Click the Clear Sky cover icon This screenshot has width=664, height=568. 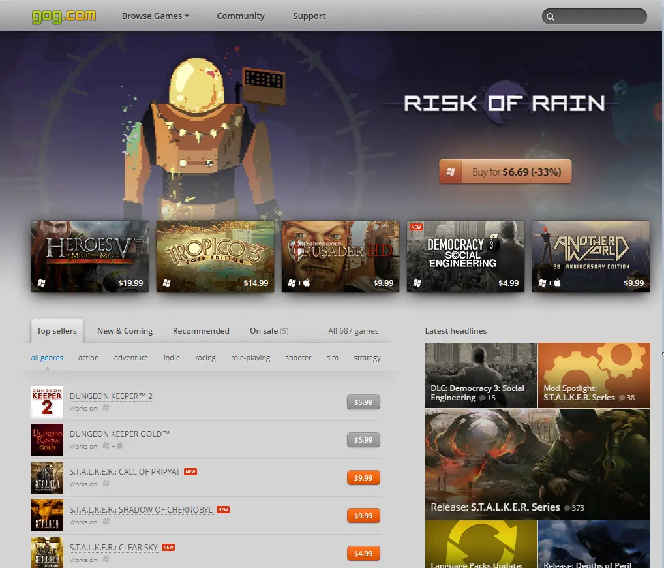pos(47,552)
